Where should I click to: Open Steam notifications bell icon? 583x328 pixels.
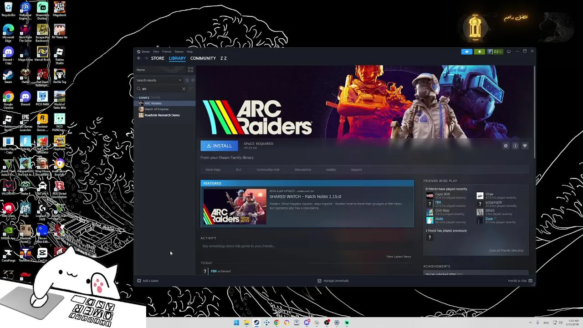[479, 51]
